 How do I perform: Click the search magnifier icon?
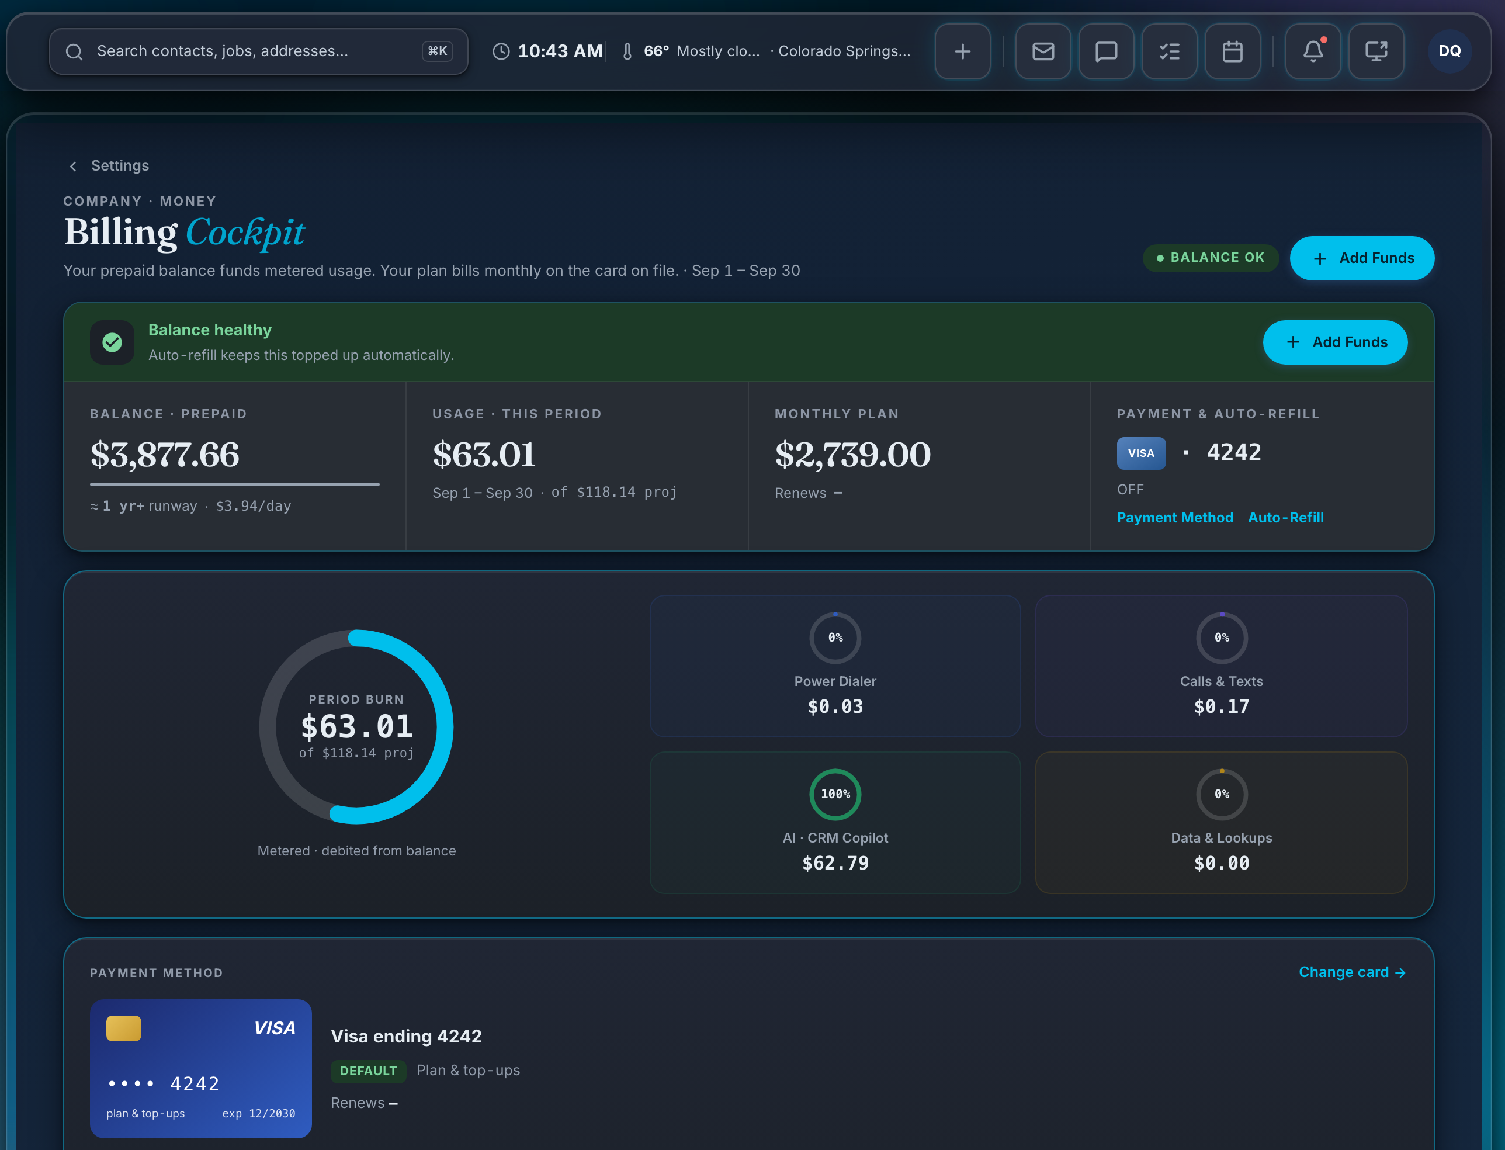click(x=74, y=51)
